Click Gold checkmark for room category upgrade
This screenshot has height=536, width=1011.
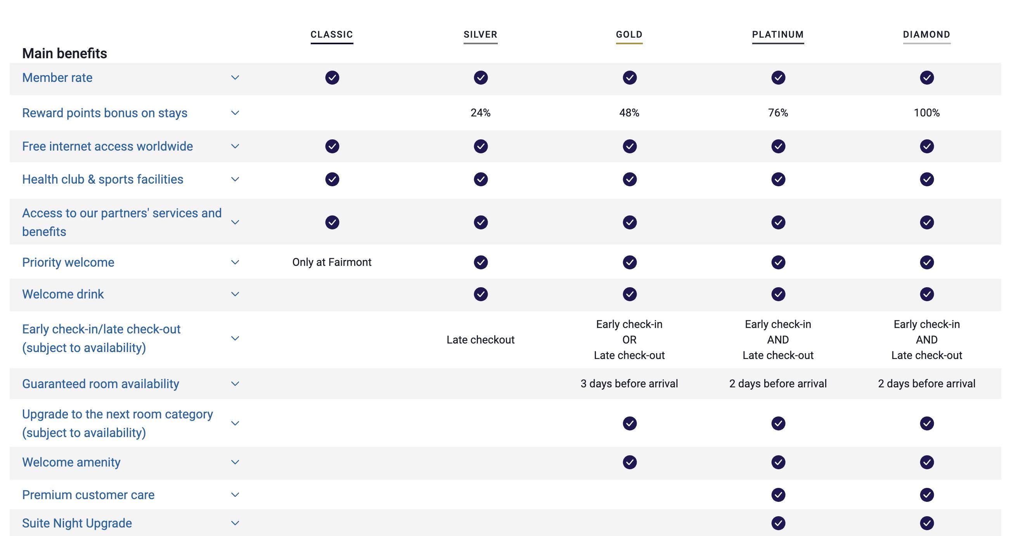tap(629, 423)
